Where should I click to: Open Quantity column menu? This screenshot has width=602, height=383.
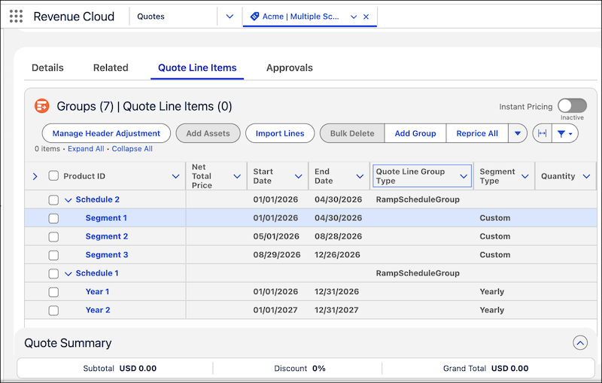click(x=586, y=176)
